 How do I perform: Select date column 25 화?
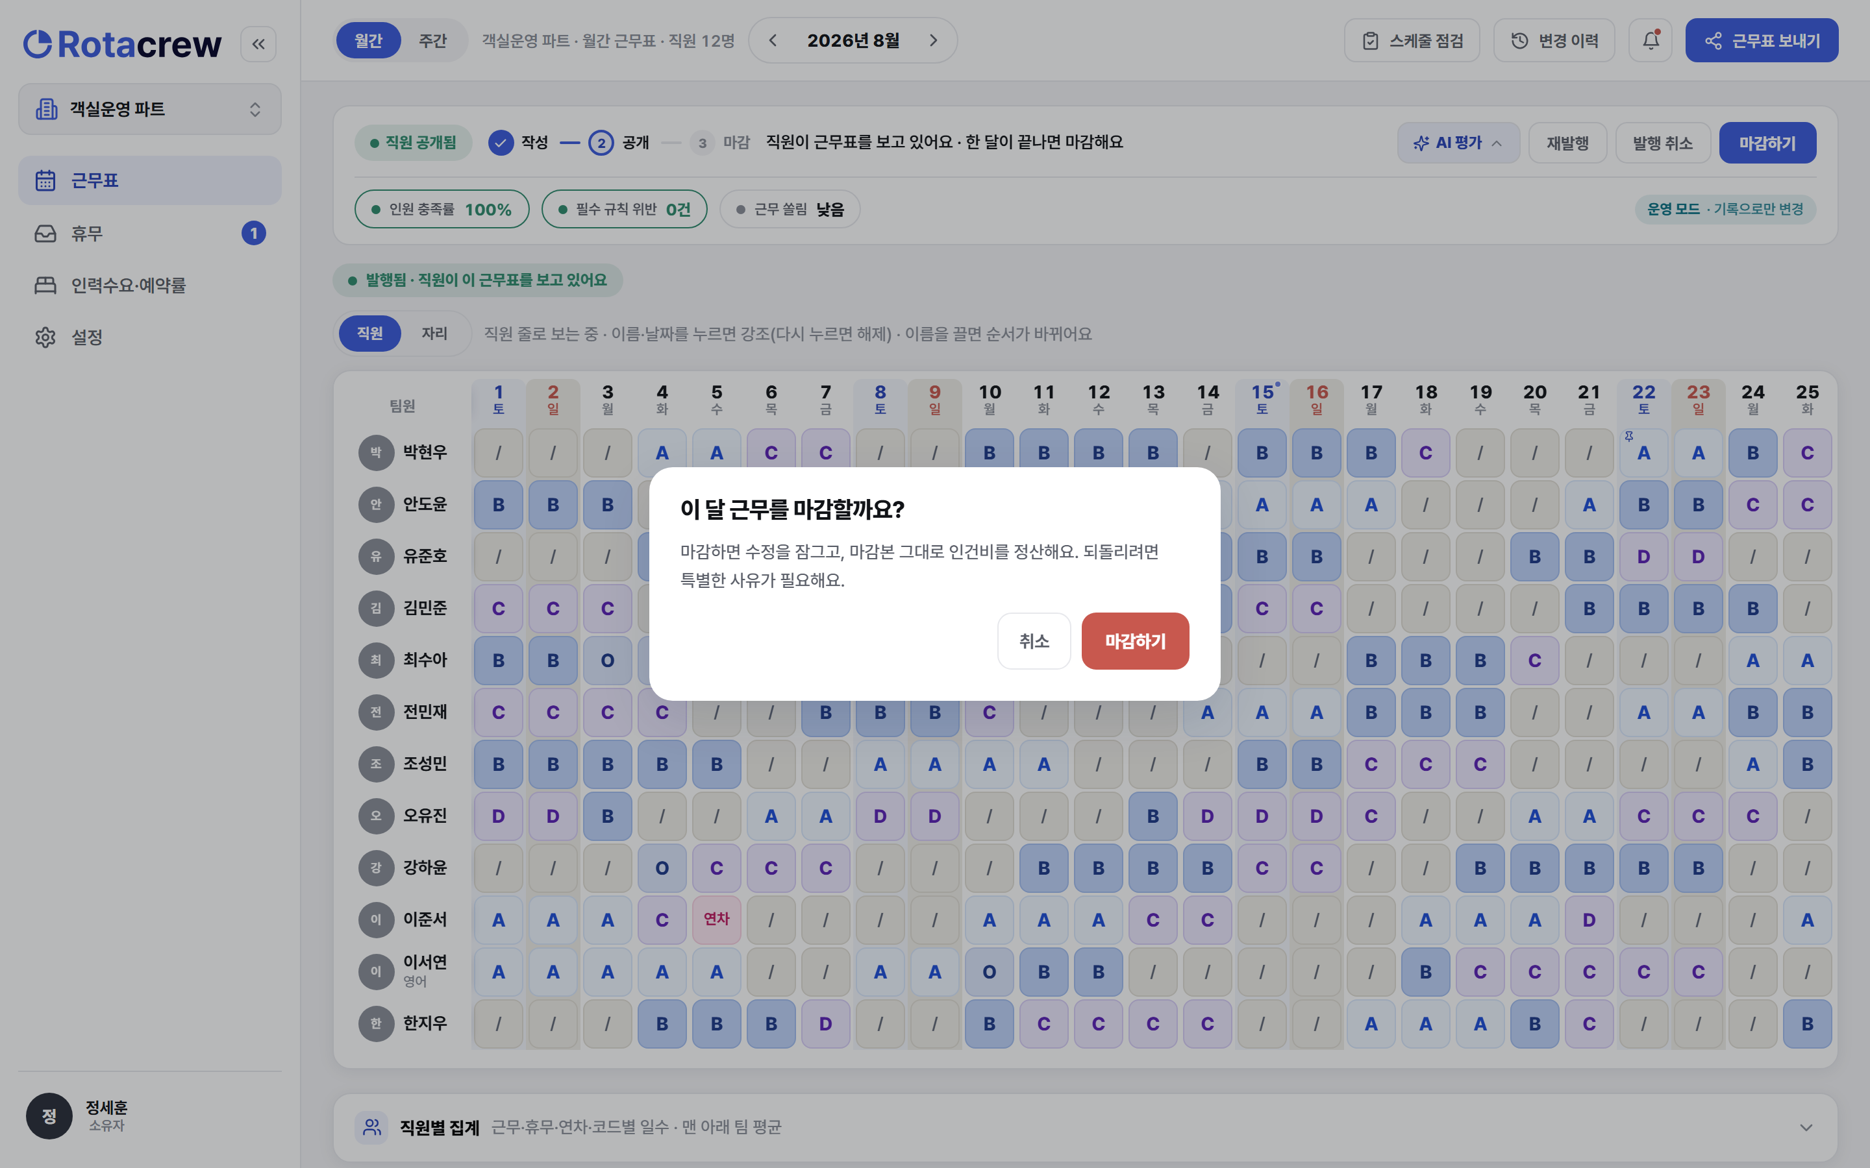click(x=1808, y=399)
